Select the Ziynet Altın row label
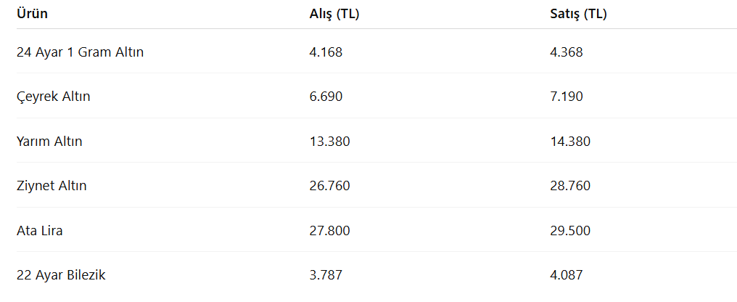The height and width of the screenshot is (302, 737). point(52,186)
